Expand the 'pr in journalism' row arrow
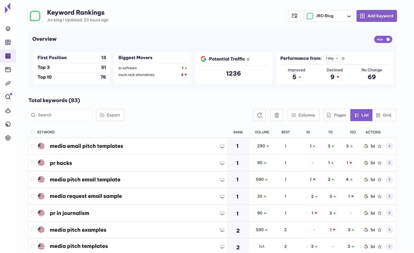The image size is (414, 253). coord(389,213)
